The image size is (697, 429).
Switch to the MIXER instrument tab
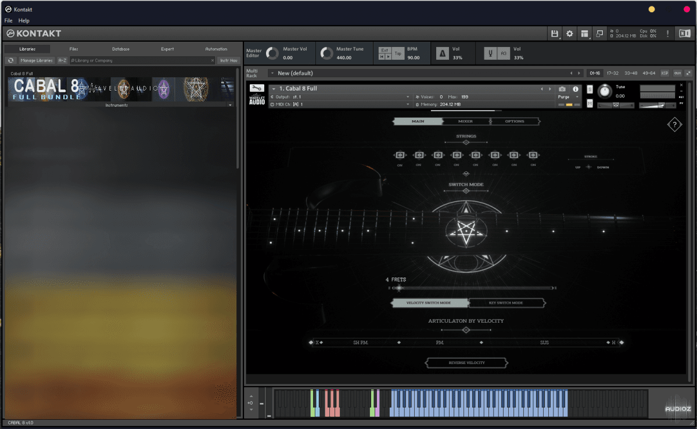(x=466, y=121)
